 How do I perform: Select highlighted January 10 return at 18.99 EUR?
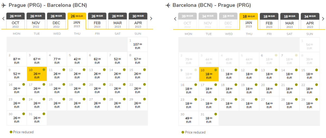[x=209, y=74]
